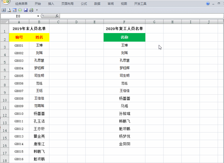Select 瞿金亮 in column B
Viewport: 224px width, 163px height.
(x=39, y=136)
